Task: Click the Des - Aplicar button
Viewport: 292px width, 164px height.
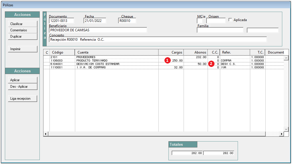Action: coord(23,87)
